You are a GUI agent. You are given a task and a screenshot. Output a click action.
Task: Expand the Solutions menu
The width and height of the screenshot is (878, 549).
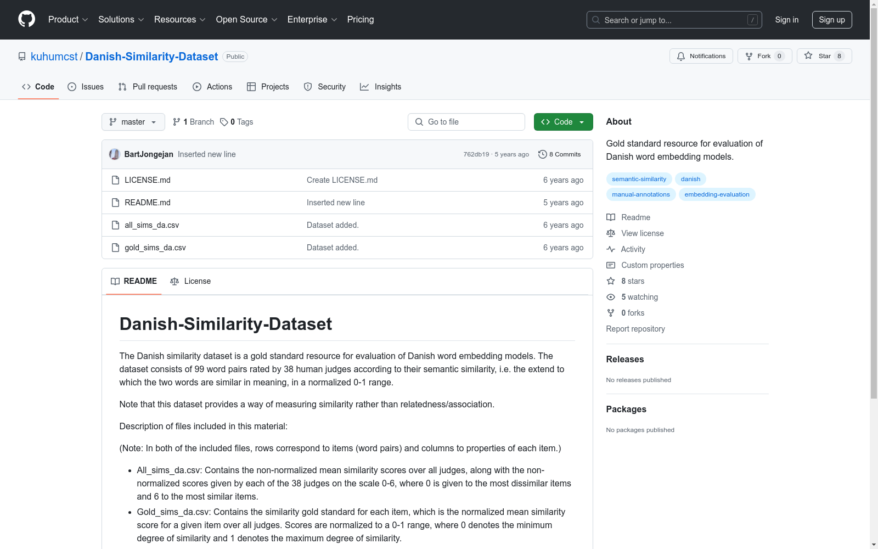pyautogui.click(x=121, y=19)
